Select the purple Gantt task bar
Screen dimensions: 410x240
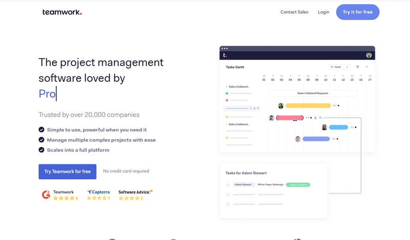tap(316, 139)
